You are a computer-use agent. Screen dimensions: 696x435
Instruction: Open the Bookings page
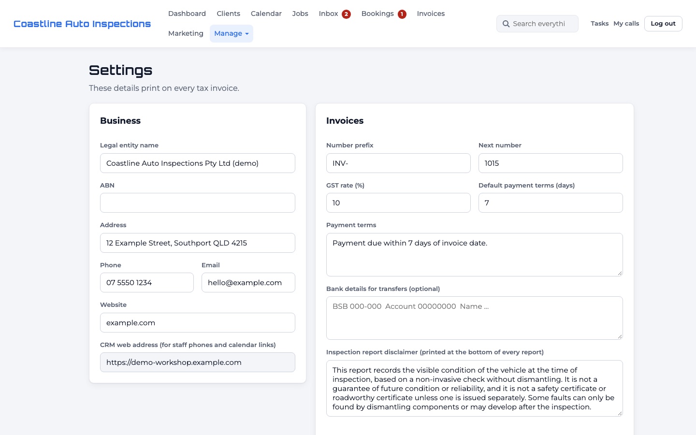(x=377, y=14)
